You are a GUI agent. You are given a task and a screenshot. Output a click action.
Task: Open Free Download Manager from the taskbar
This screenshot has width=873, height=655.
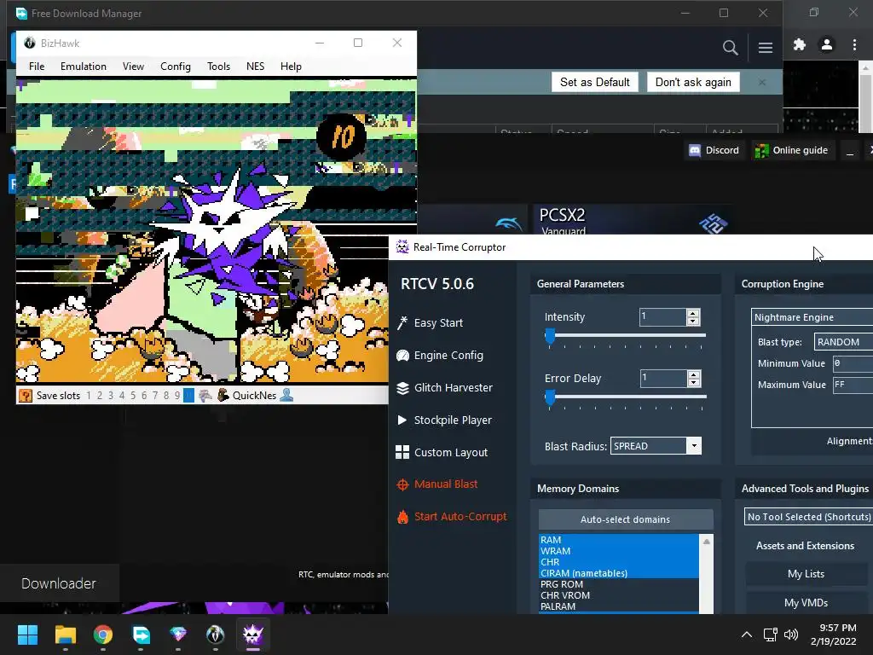click(x=141, y=635)
